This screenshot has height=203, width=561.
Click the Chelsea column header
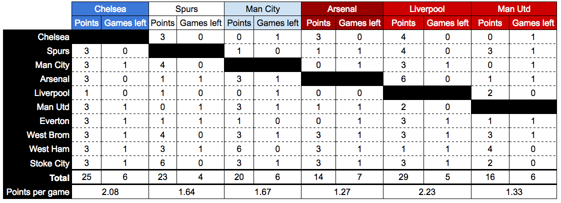tap(110, 9)
